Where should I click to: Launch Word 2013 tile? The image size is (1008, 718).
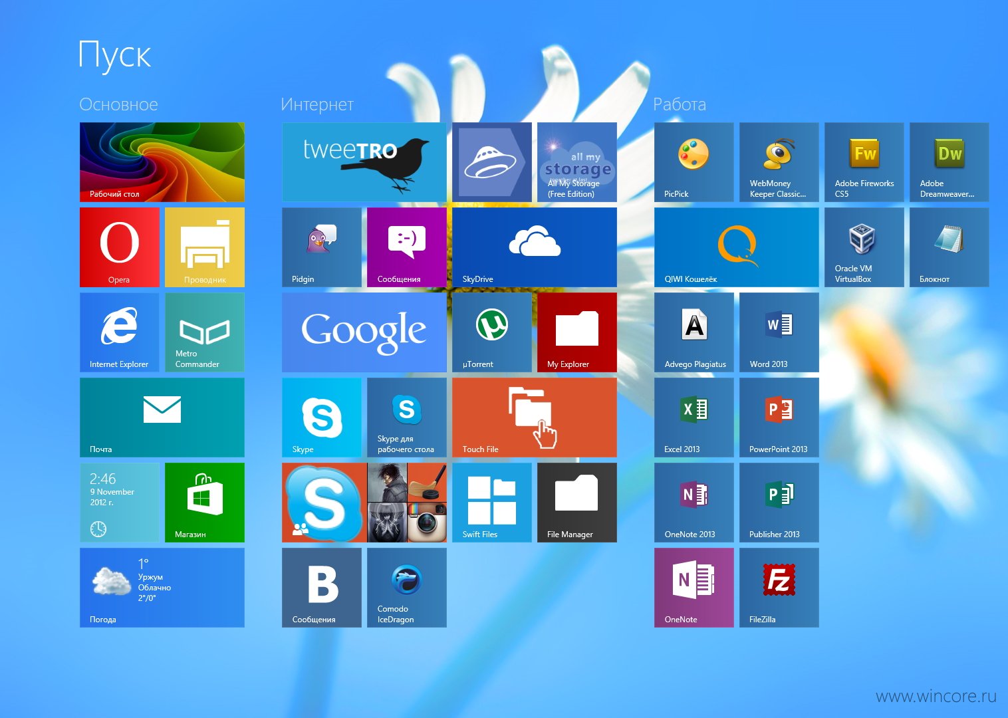(x=779, y=332)
